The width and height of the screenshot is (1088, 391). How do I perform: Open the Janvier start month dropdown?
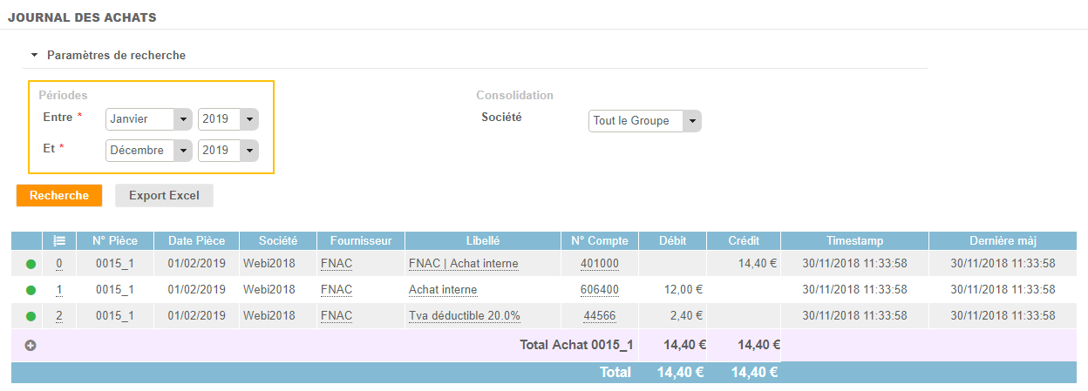[x=148, y=119]
